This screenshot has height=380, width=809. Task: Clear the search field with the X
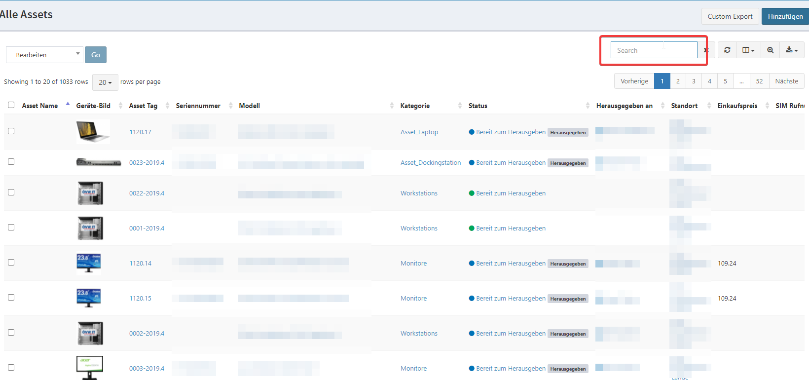click(706, 50)
